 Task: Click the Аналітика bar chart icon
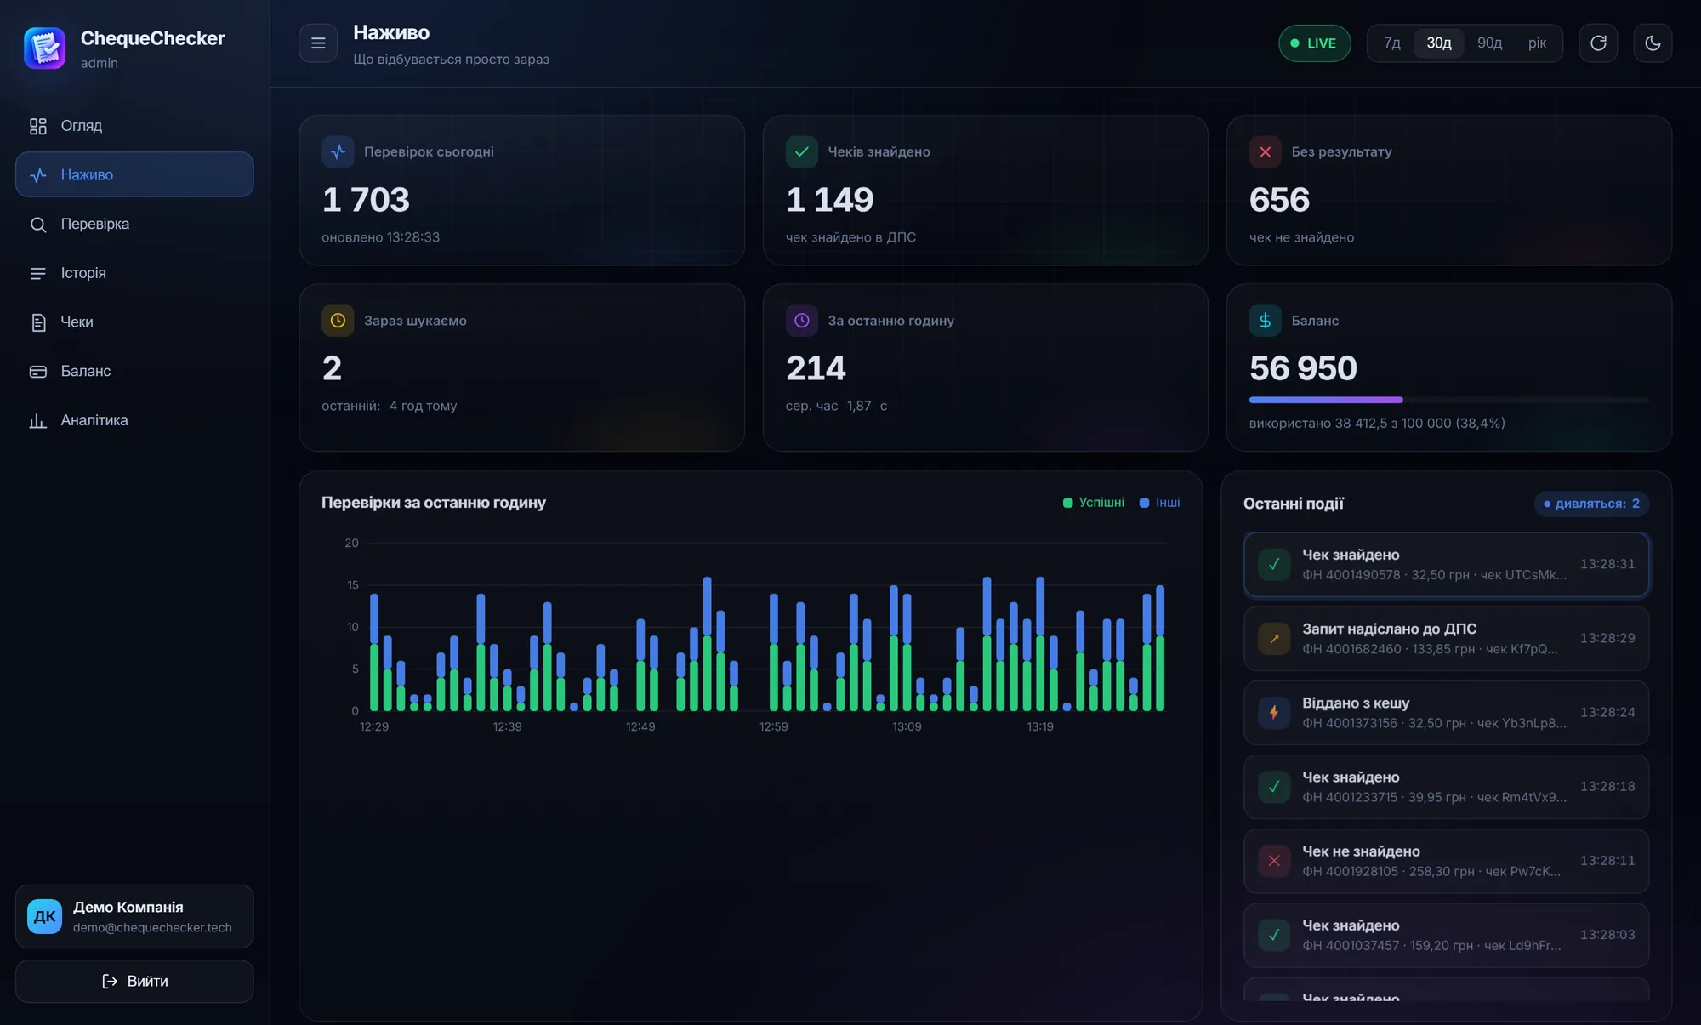[38, 420]
